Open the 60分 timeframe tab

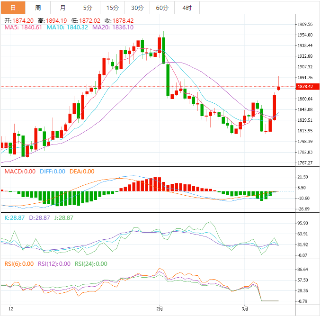click(162, 8)
